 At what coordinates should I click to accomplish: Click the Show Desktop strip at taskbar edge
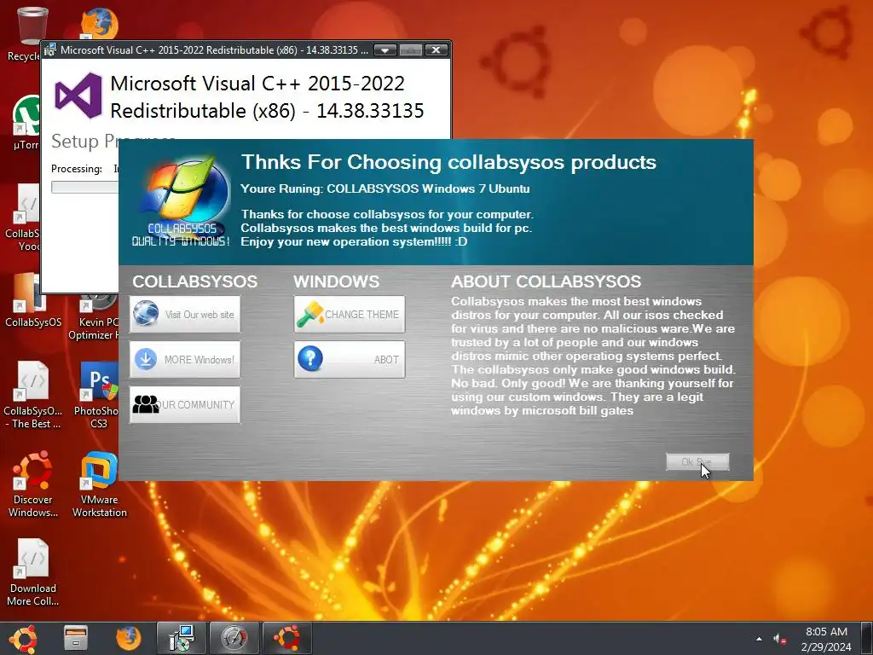point(867,638)
